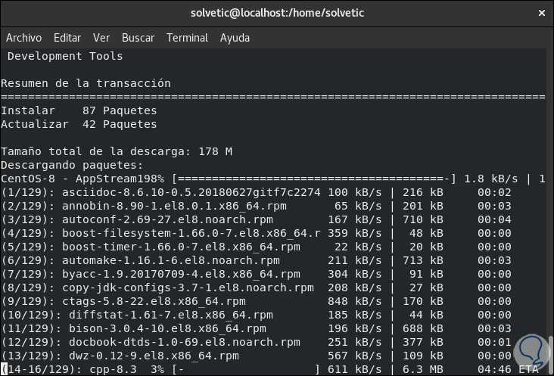The image size is (554, 376).
Task: Click the window title solvetic@localhost:/home/solvetic
Action: [x=276, y=13]
